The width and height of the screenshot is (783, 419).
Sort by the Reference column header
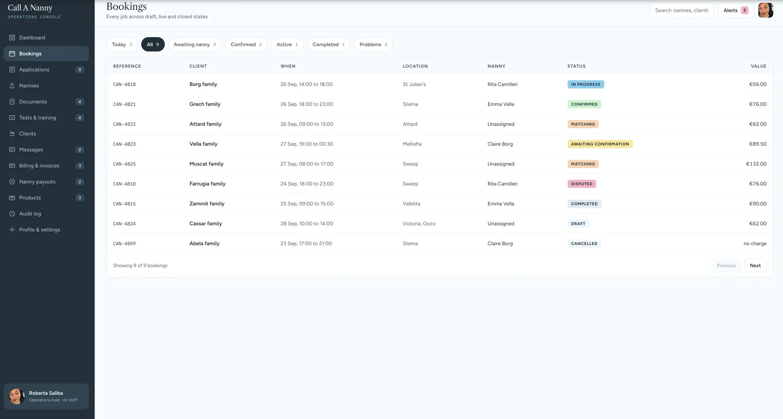127,66
